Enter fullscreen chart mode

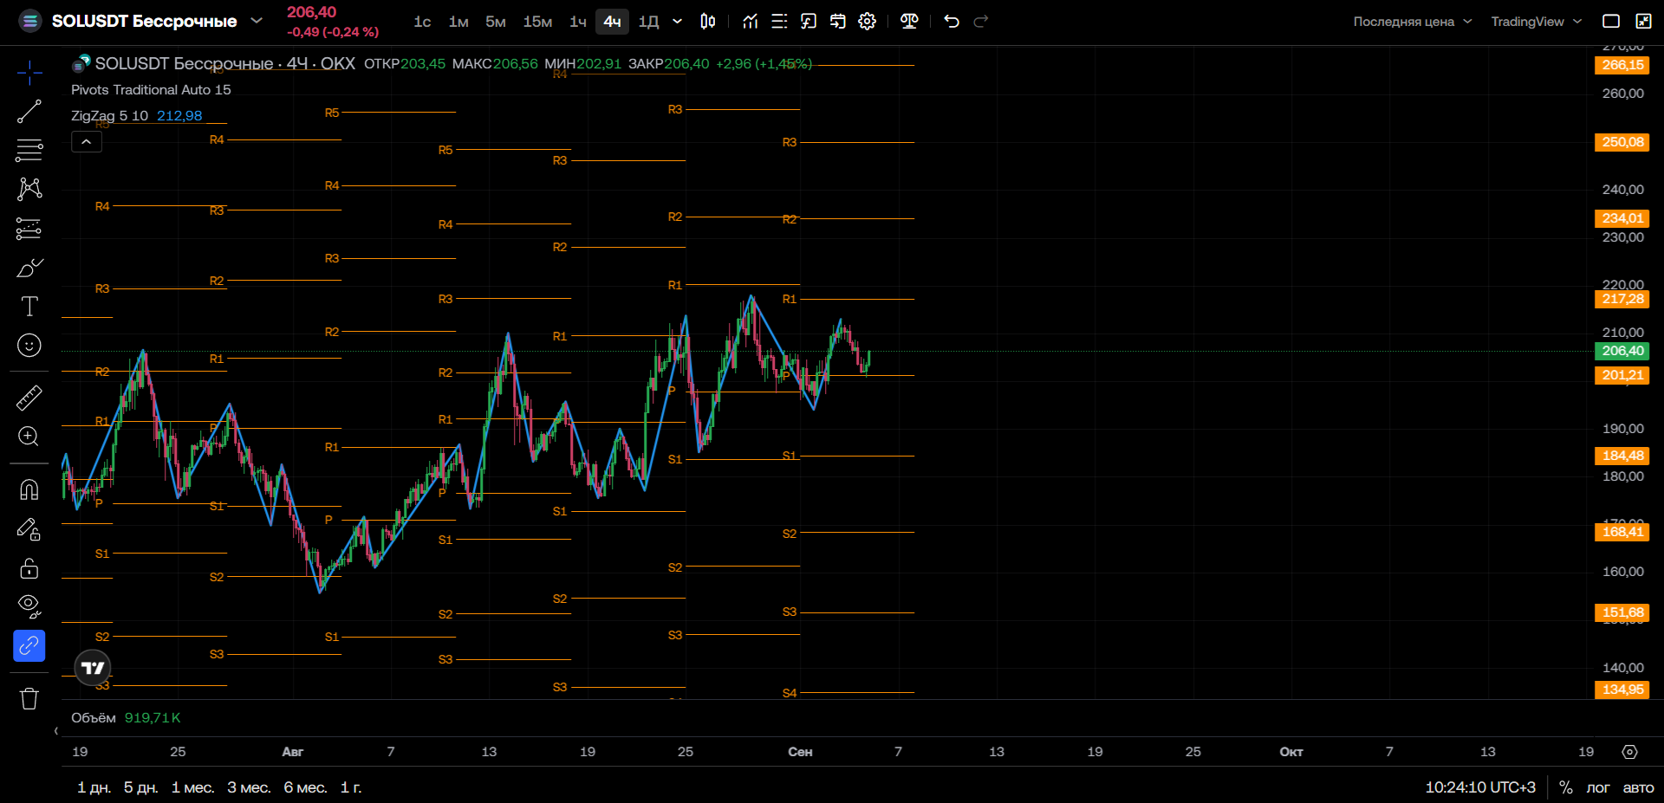(x=1643, y=22)
